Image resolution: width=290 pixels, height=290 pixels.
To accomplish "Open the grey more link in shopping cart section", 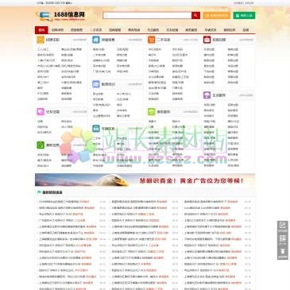I will tap(191, 40).
